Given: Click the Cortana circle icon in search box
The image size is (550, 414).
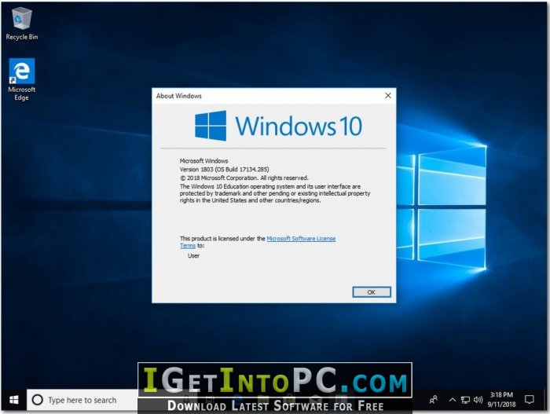Looking at the screenshot, I should click(37, 400).
